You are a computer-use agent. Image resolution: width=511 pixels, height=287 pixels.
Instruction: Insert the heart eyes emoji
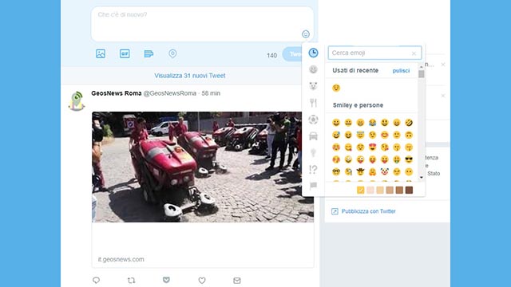[372, 147]
